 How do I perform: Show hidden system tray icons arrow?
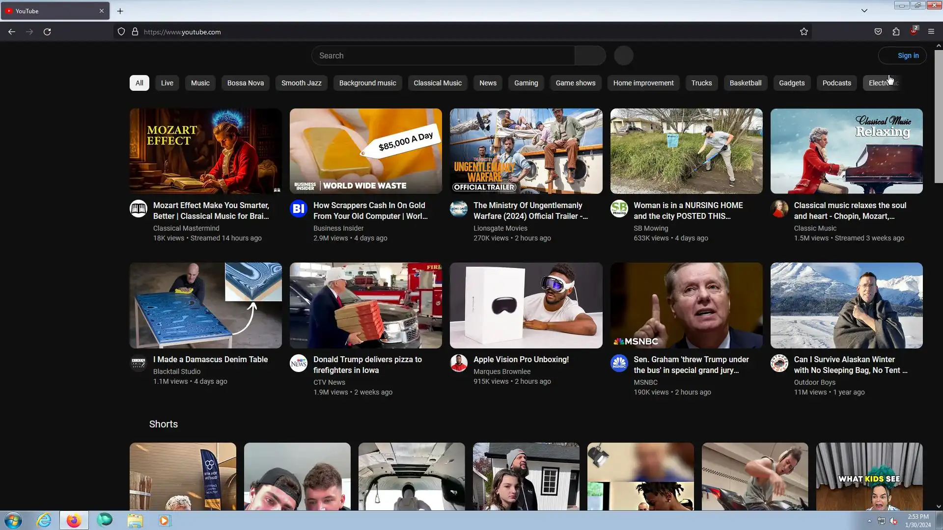pyautogui.click(x=869, y=521)
